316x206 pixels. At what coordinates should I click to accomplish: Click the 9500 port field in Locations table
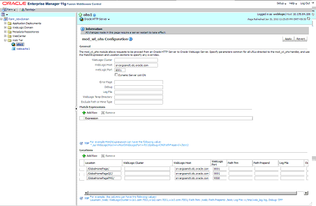[x=219, y=178]
